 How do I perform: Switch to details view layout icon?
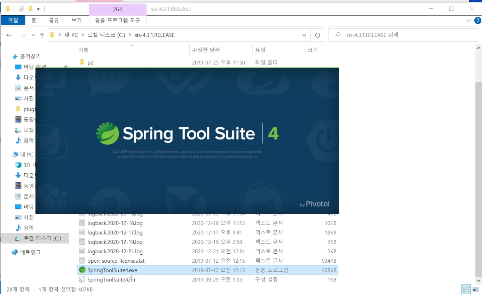coord(466,289)
